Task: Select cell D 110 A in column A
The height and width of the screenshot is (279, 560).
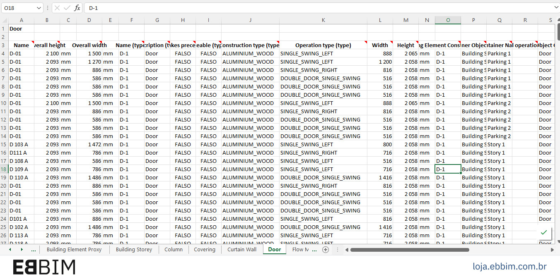Action: [21, 177]
